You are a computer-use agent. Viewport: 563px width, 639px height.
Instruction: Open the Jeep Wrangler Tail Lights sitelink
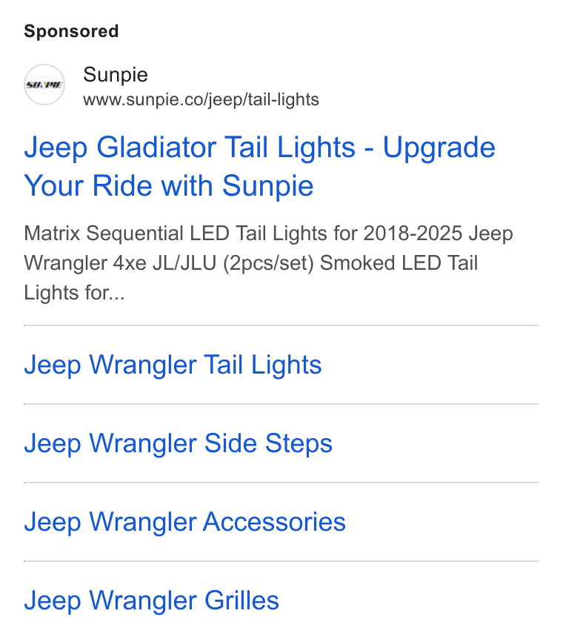173,364
